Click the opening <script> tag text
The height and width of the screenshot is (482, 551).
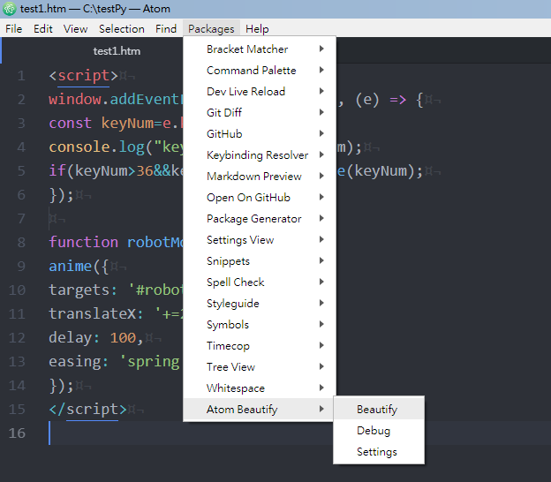coord(84,76)
